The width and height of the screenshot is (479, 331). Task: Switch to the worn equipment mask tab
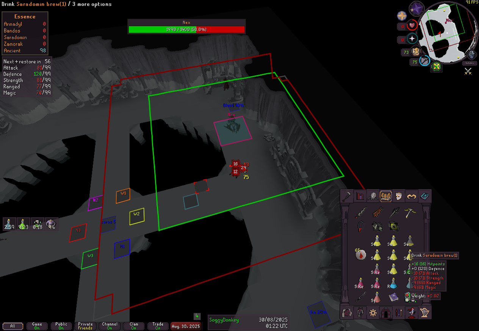(399, 196)
